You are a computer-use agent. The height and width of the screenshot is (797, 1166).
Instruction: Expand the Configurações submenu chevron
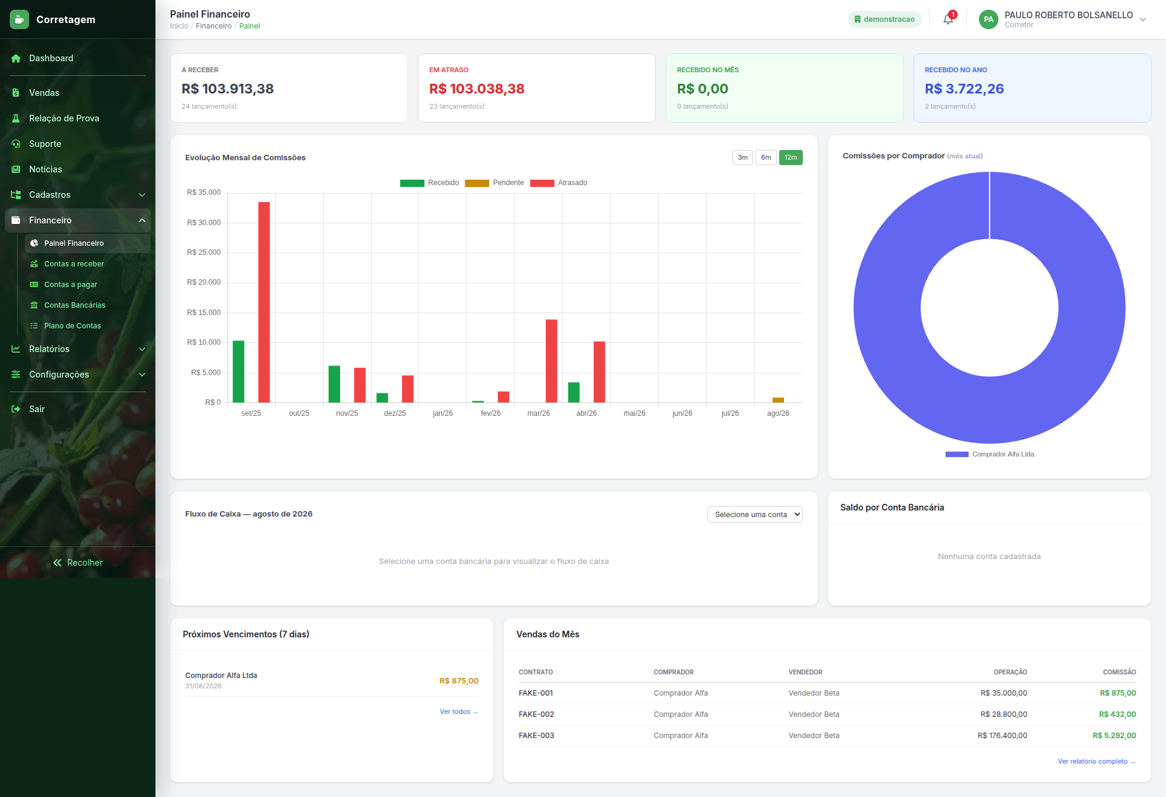pyautogui.click(x=142, y=375)
